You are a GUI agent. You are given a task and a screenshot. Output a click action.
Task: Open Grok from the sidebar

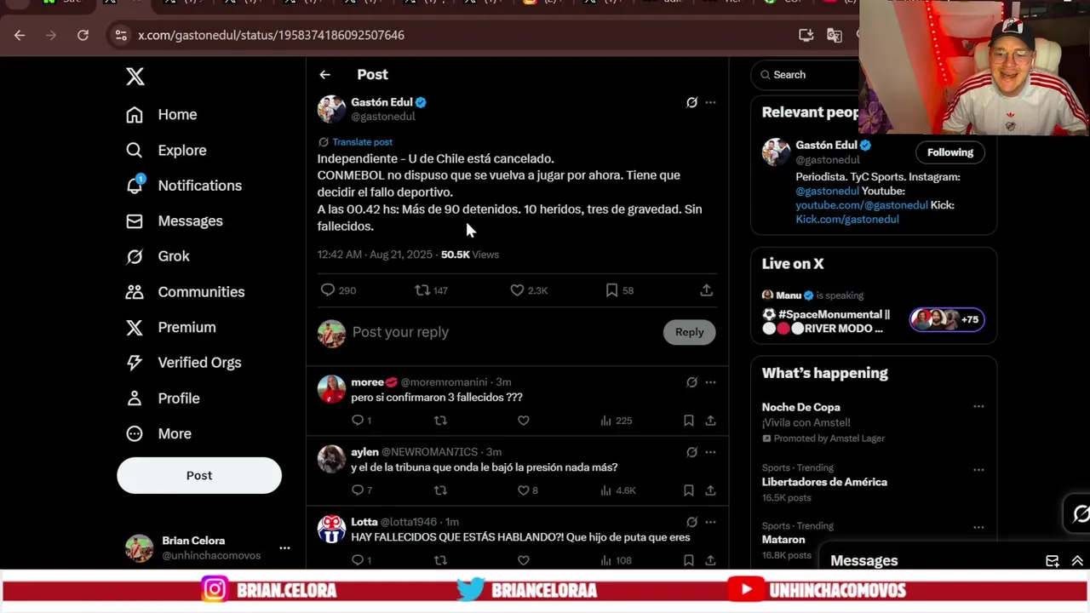(158, 256)
